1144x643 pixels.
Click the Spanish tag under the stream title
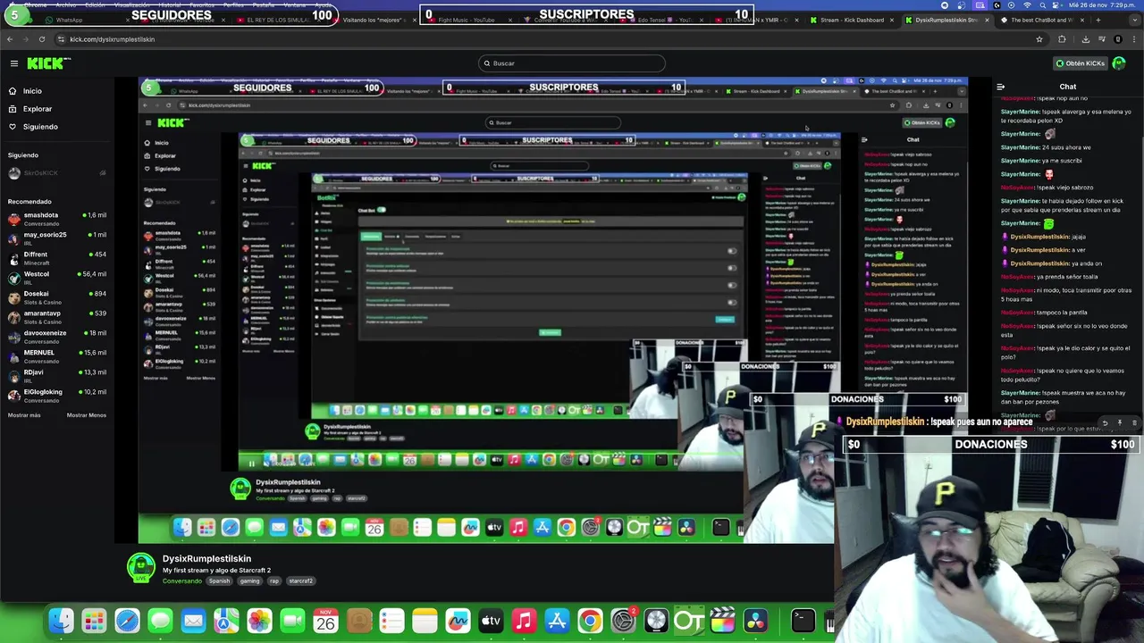pos(219,581)
